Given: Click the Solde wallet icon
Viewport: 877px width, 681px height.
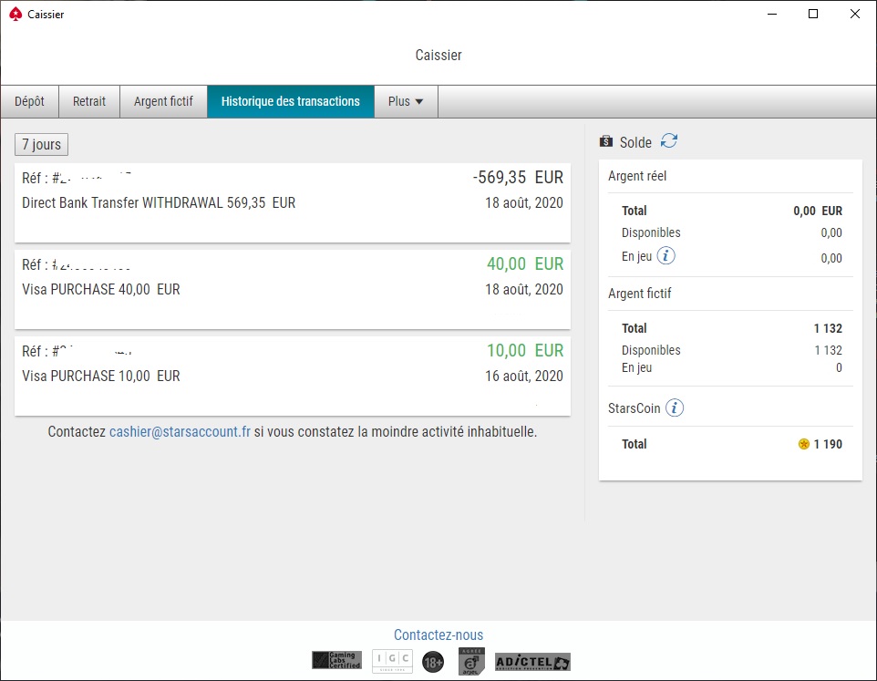Looking at the screenshot, I should (x=605, y=141).
